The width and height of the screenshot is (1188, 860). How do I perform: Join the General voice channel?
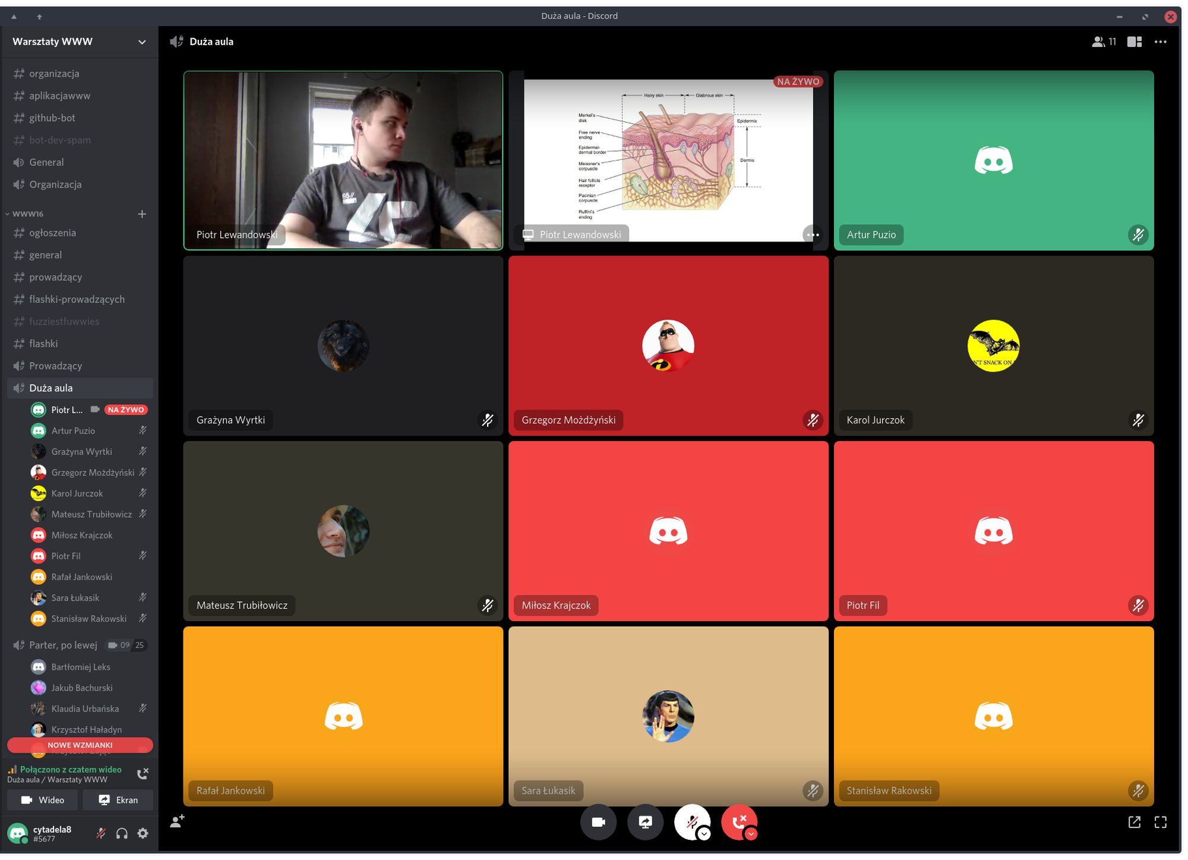(80, 162)
